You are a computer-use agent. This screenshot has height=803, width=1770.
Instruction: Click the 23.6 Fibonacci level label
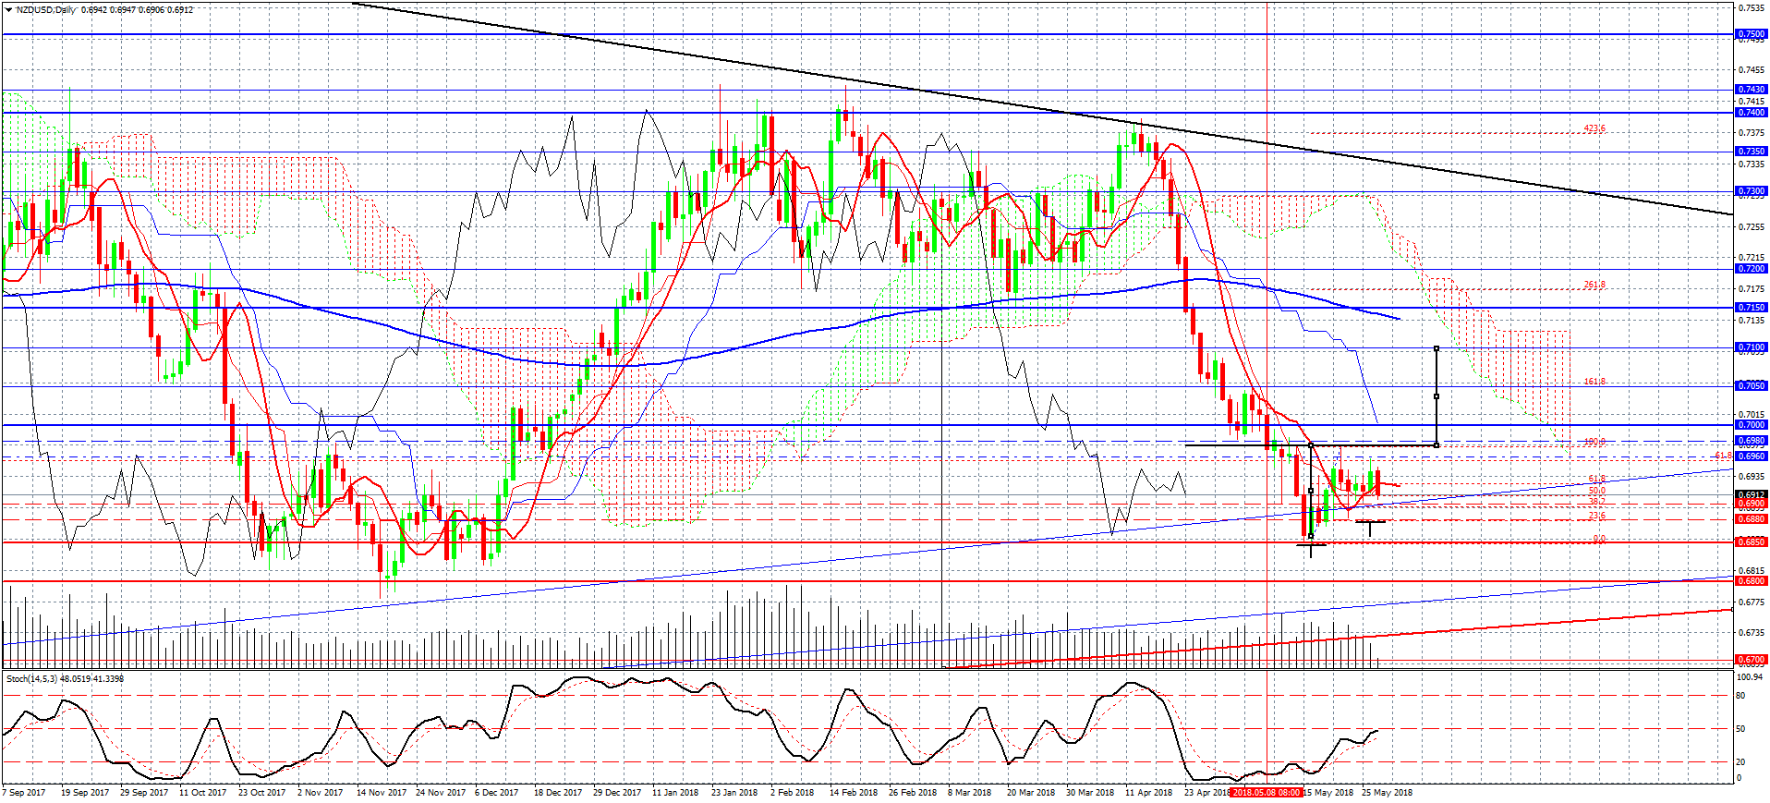pos(1597,516)
